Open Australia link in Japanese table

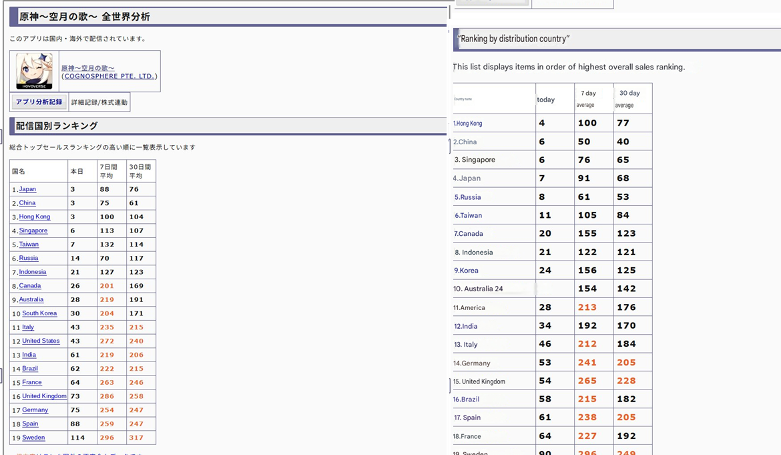(x=31, y=299)
